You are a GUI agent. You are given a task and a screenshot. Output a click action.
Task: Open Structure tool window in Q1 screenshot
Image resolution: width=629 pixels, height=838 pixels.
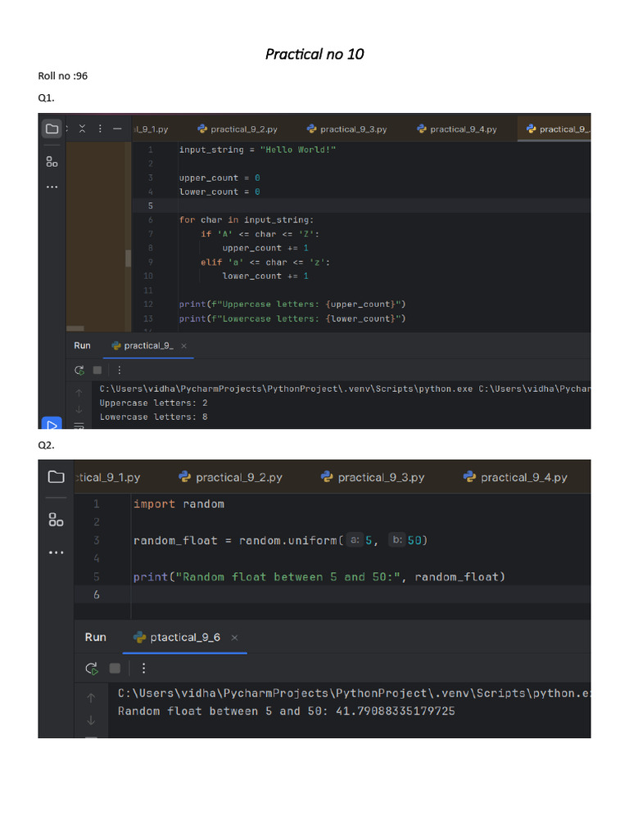point(52,161)
